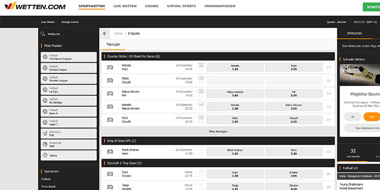380x190 pixels.
Task: Click gamepad icon for Astralis vs Natus Vincere
Action: (110, 107)
